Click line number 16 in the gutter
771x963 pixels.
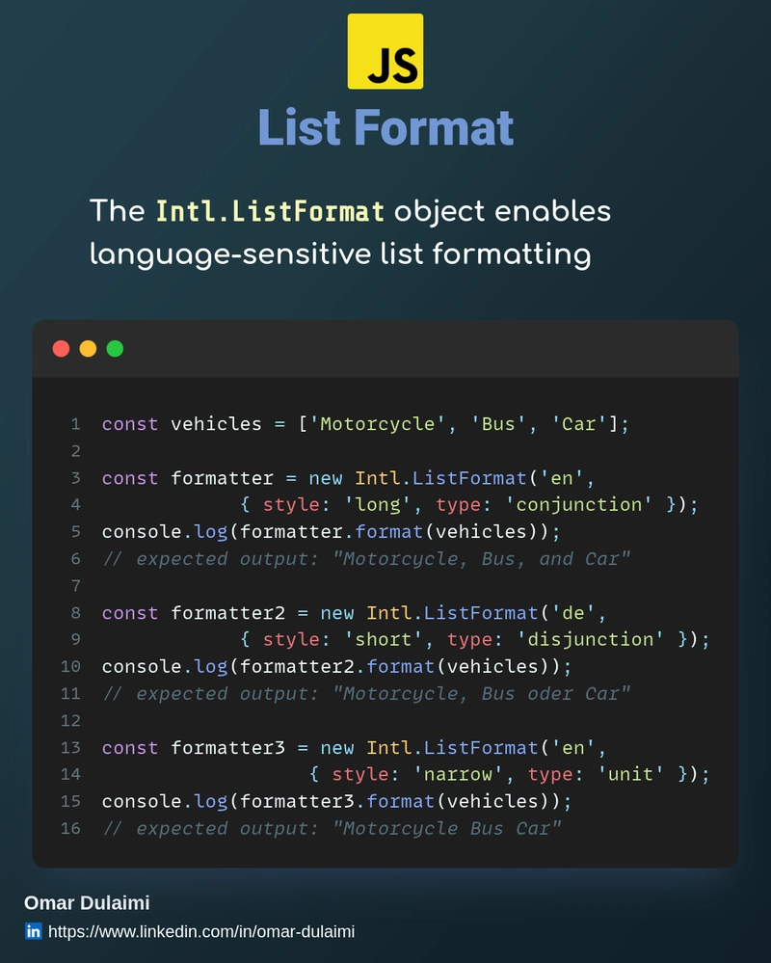tap(70, 828)
